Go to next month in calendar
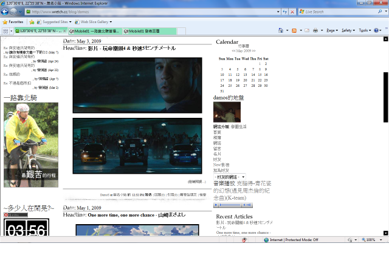The width and height of the screenshot is (389, 280). coord(253,51)
